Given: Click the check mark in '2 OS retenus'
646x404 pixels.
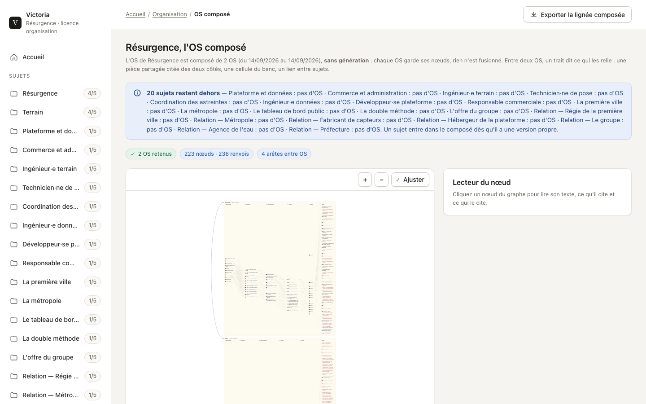Looking at the screenshot, I should (133, 154).
